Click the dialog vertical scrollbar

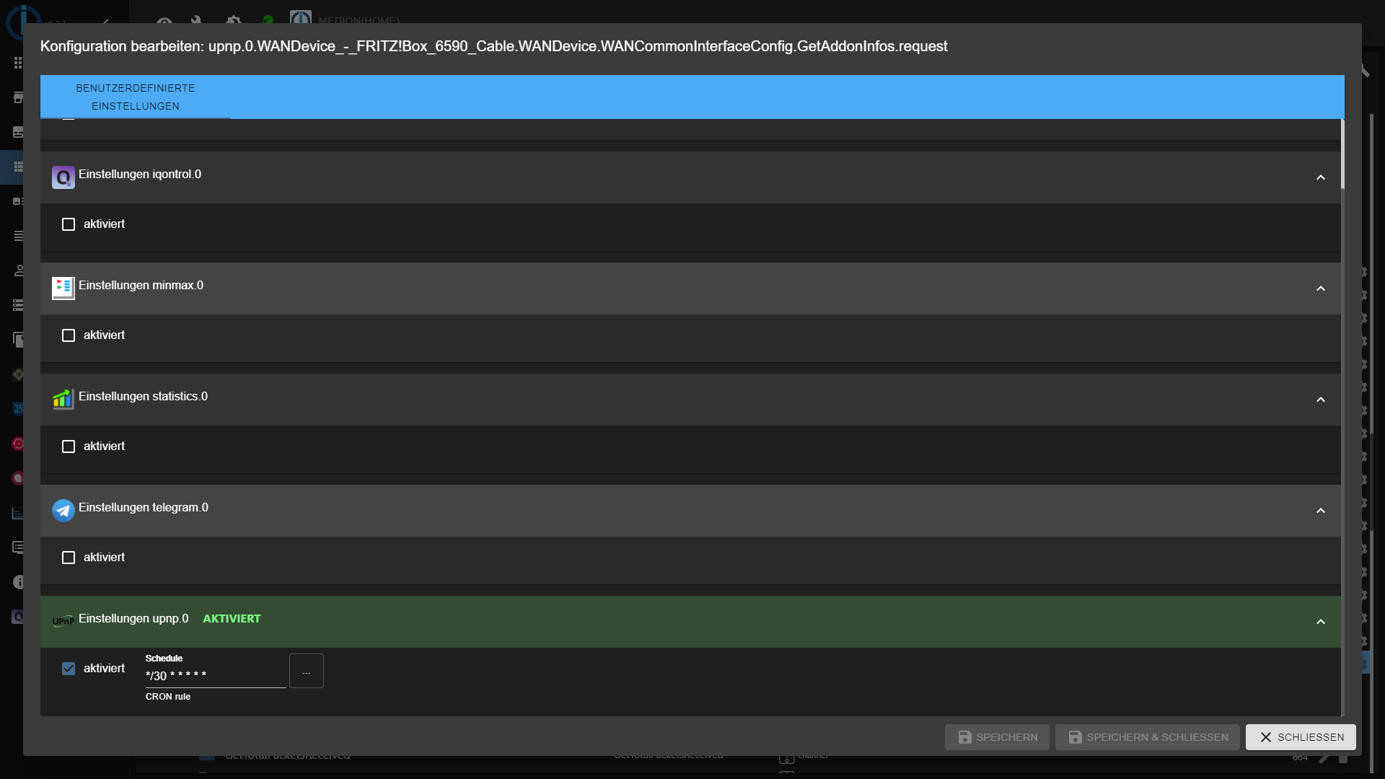coord(1342,154)
